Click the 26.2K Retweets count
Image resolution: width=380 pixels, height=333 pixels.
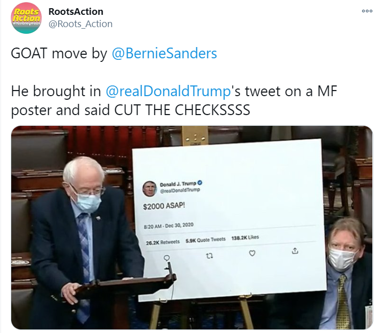coord(162,242)
